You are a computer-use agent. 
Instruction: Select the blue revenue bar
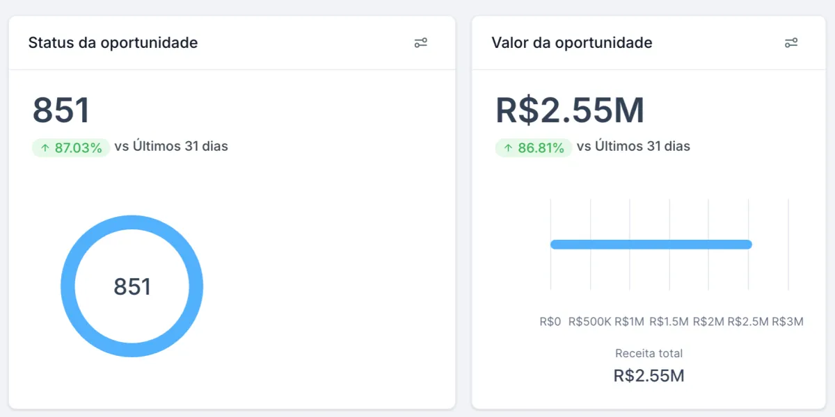click(x=651, y=244)
